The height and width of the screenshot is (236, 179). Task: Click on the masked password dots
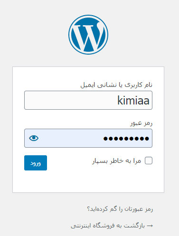click(x=126, y=139)
